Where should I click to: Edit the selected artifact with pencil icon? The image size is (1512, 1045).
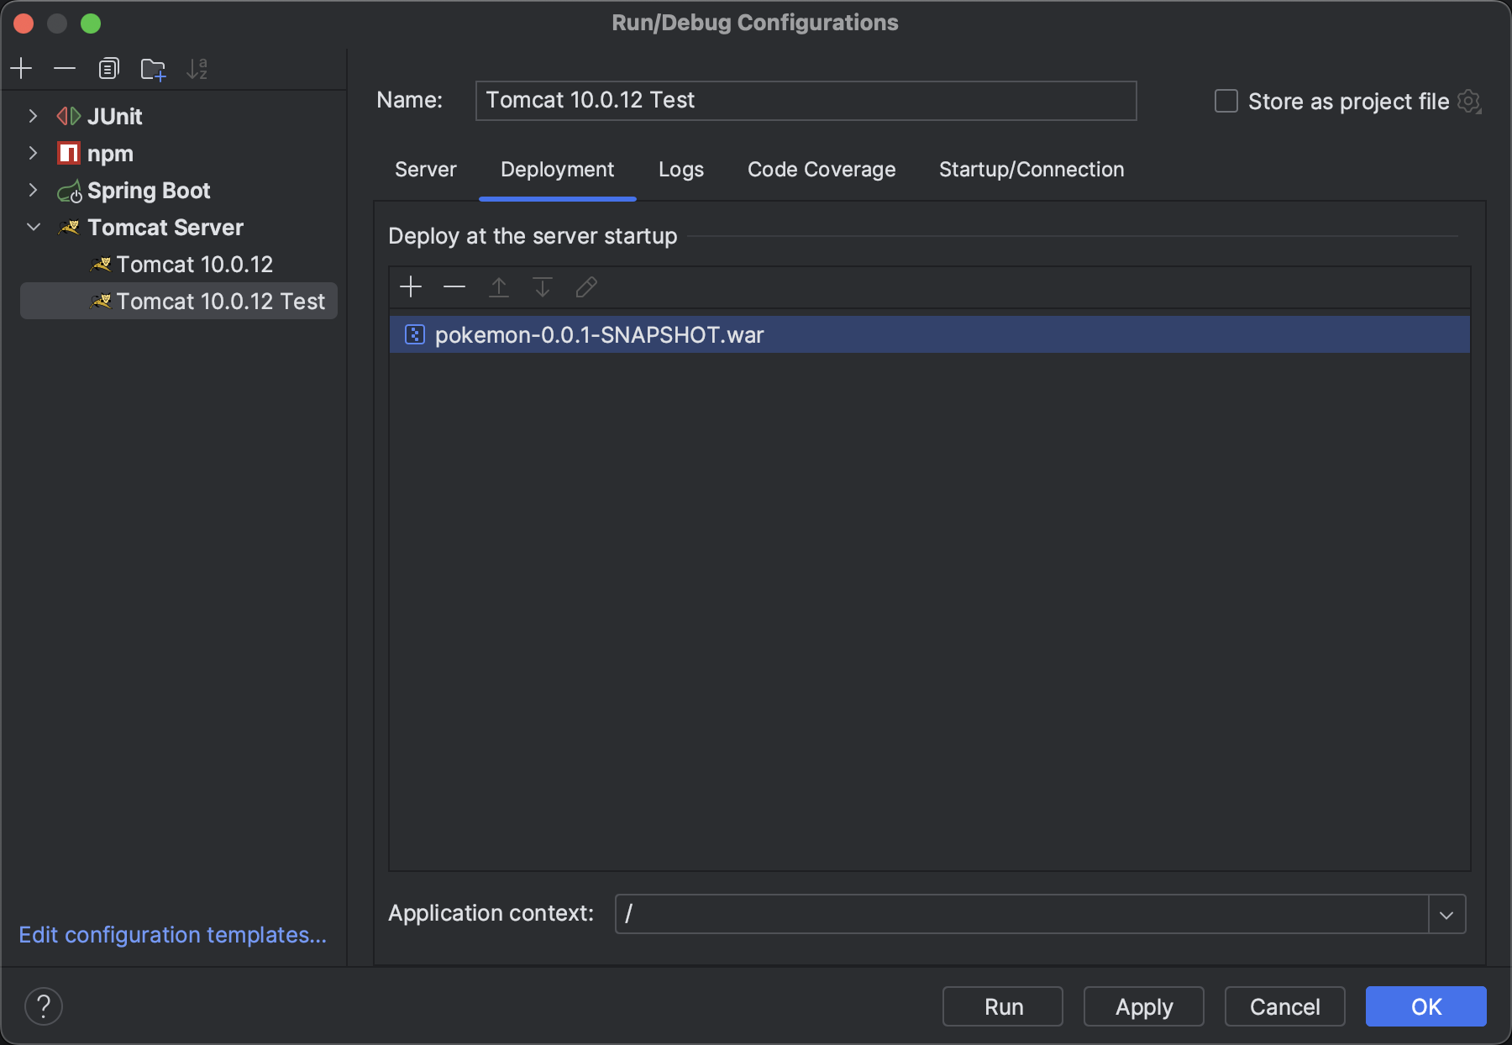point(586,287)
